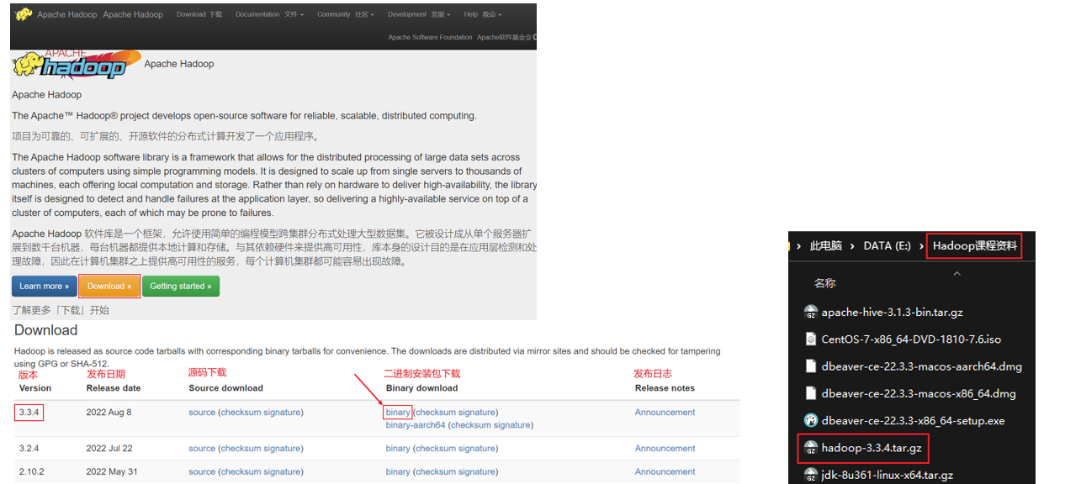
Task: Open the Announcement link for version 3.3.4
Action: pos(665,413)
